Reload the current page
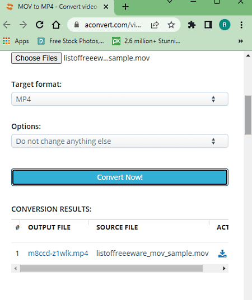Screen dimensions: 252x300 pyautogui.click(x=40, y=25)
